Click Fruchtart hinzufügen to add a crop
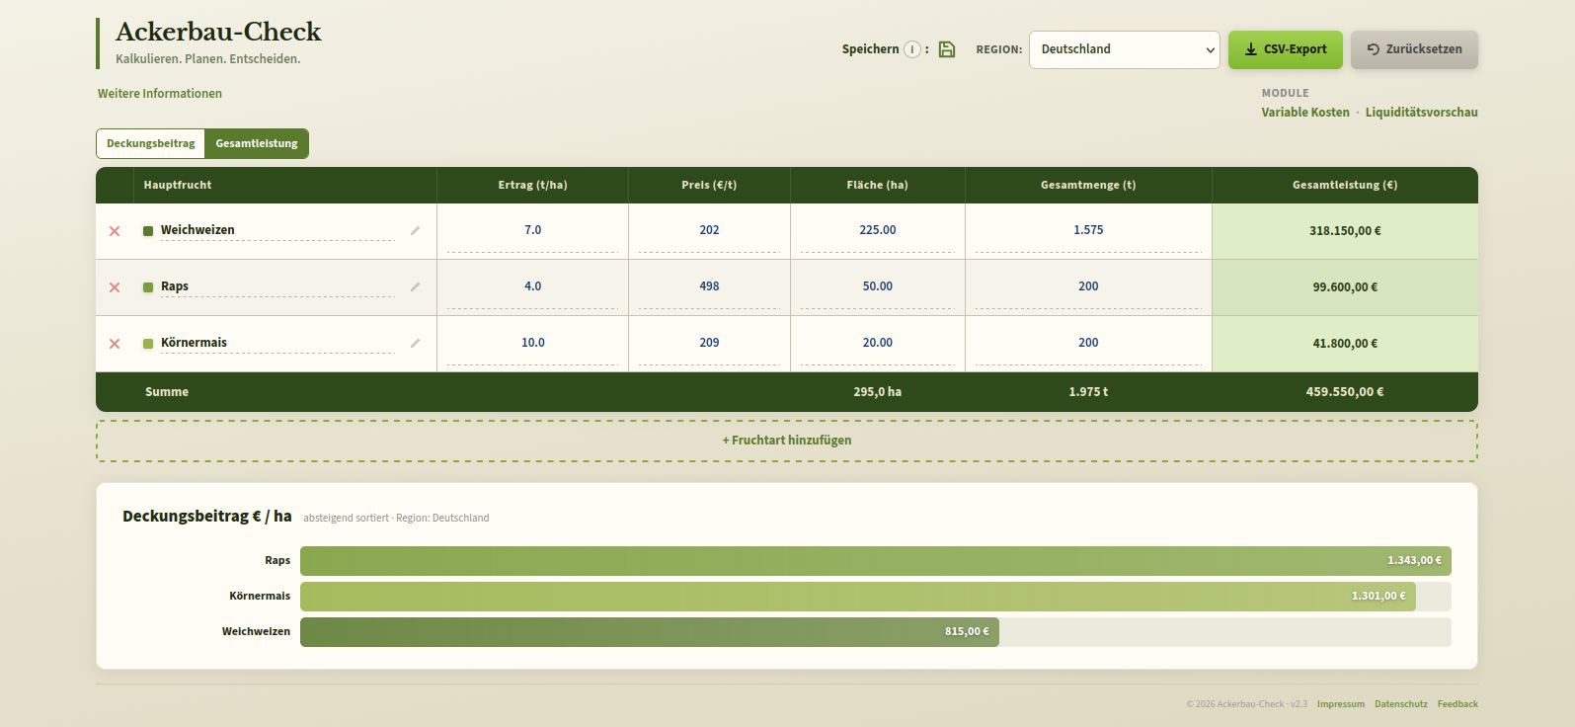The height and width of the screenshot is (727, 1575). [x=787, y=441]
